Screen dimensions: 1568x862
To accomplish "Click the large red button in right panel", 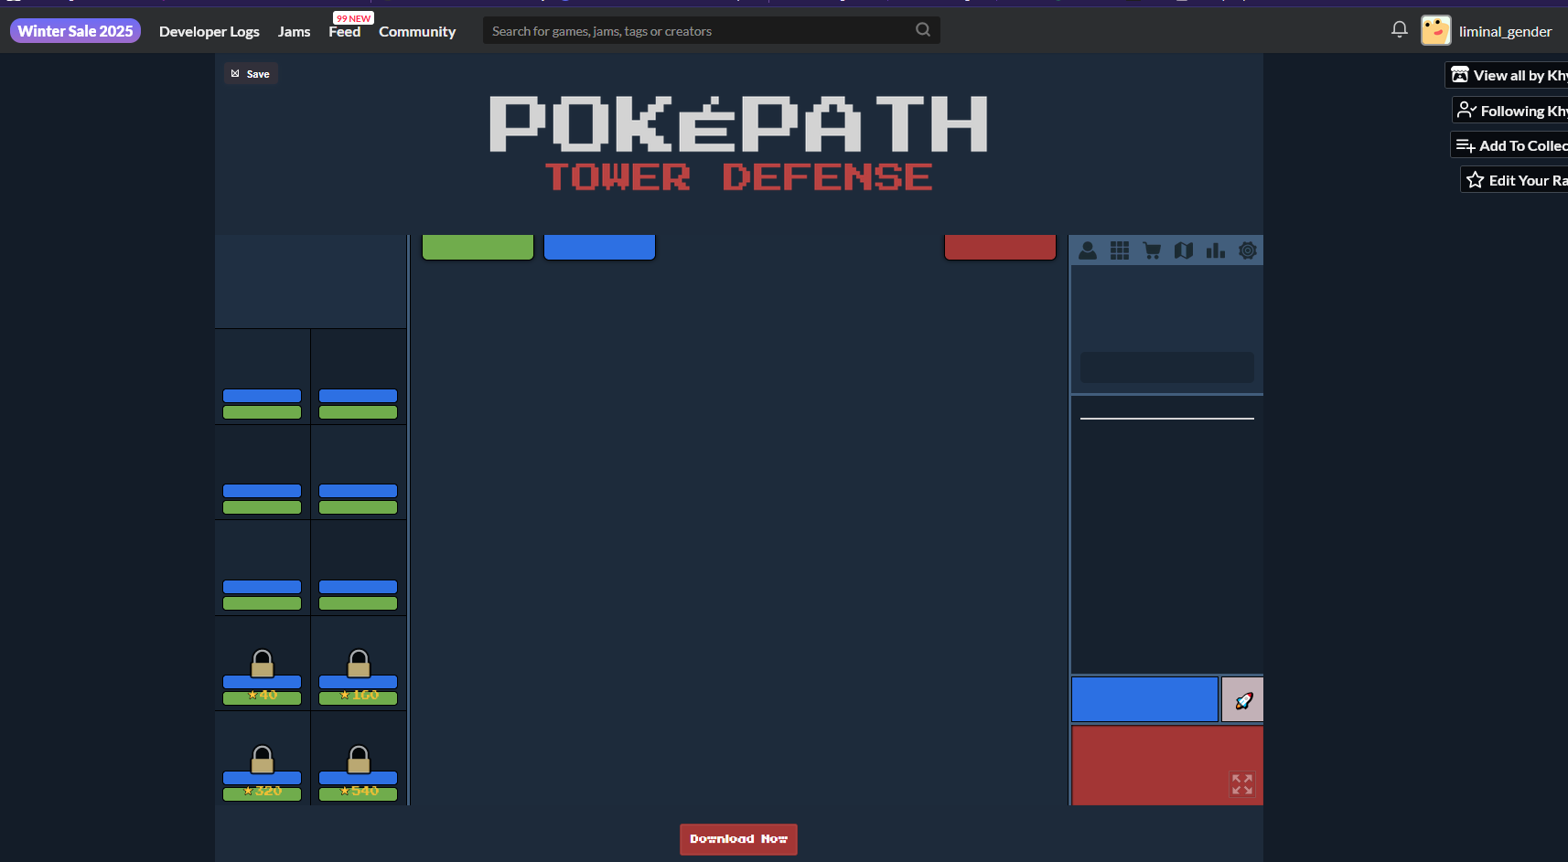I will 1167,765.
